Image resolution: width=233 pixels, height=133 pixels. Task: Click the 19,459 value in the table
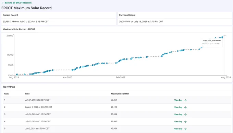pos(114,129)
